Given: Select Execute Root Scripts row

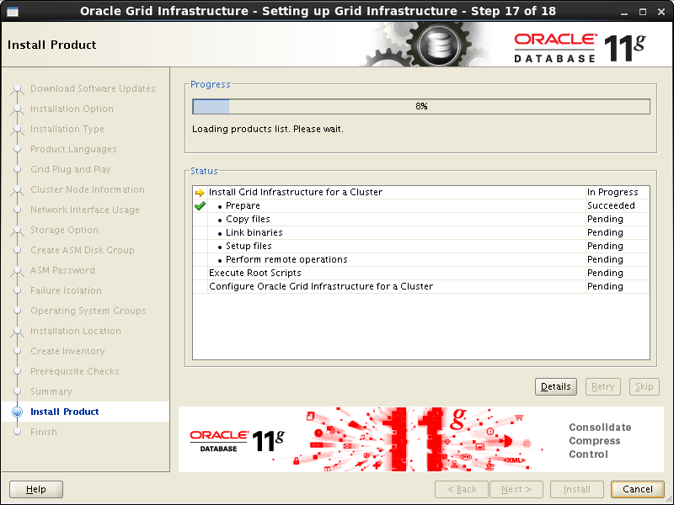Looking at the screenshot, I should point(421,273).
